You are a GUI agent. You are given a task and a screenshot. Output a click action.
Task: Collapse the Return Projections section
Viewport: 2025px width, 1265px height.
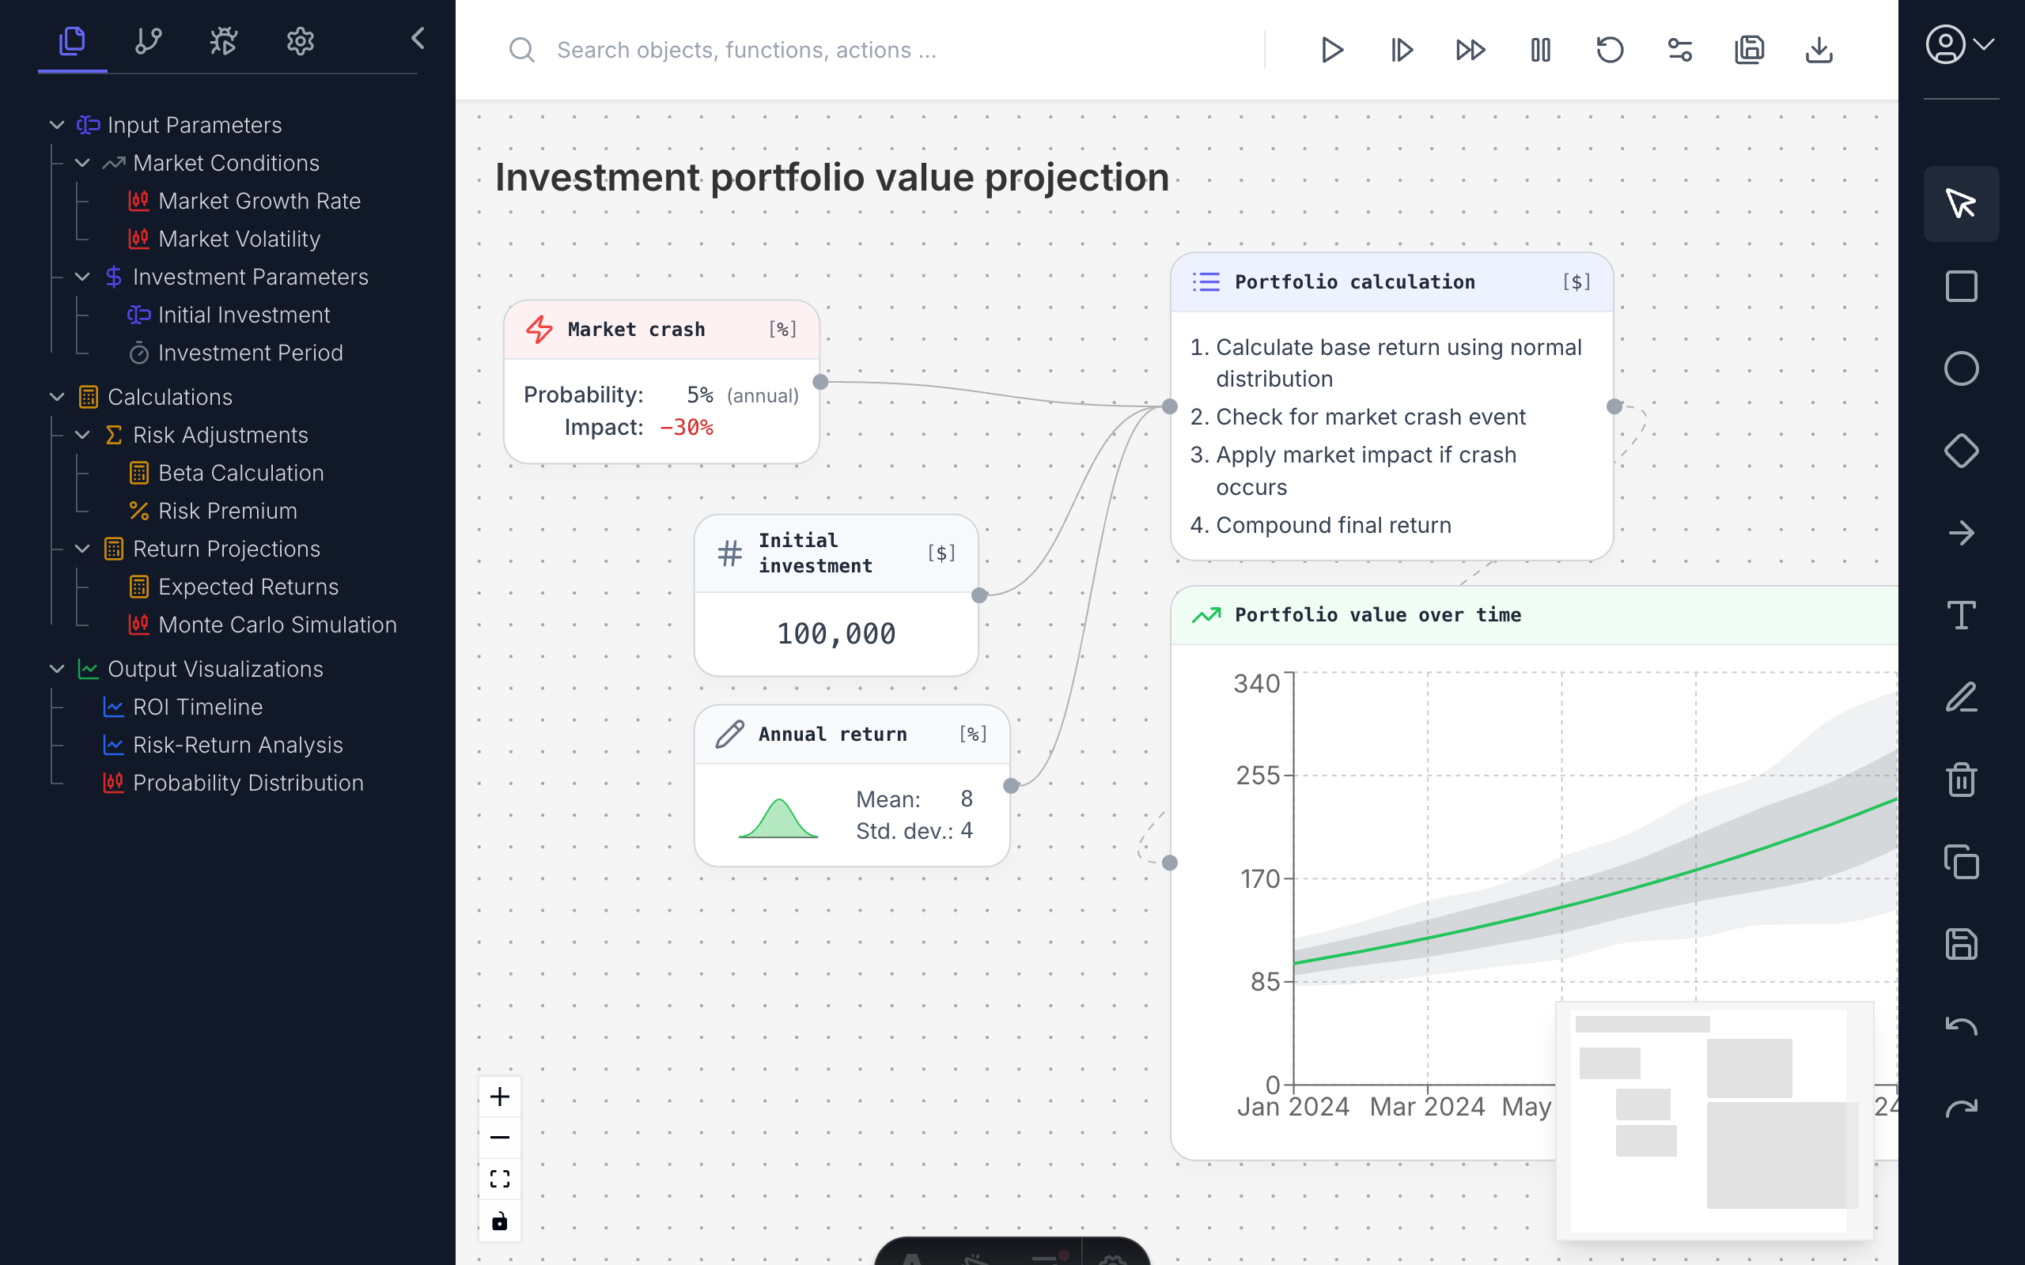pyautogui.click(x=83, y=548)
